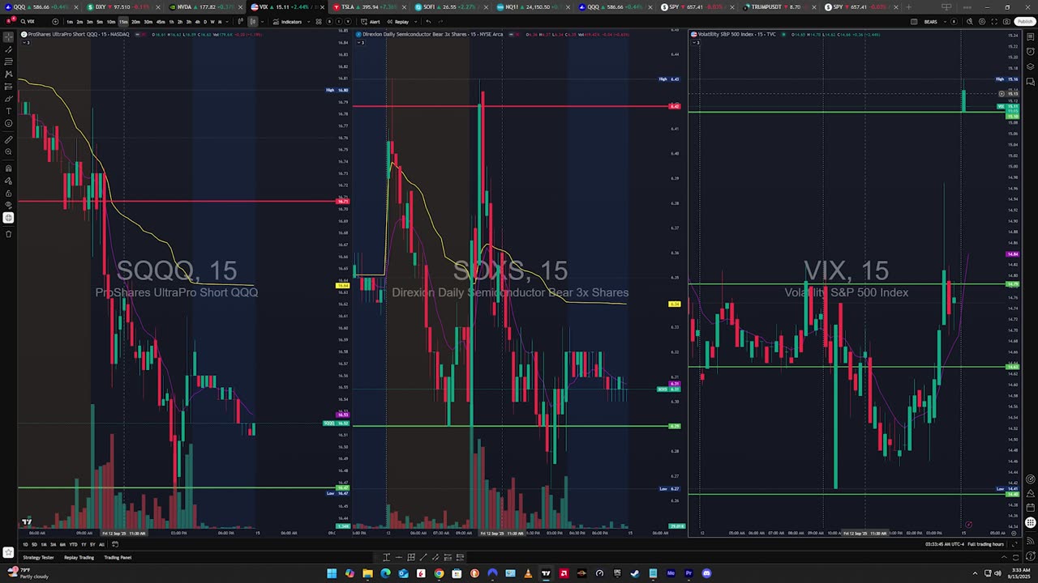Viewport: 1038px width, 583px height.
Task: Select the 1D date range
Action: coord(25,544)
